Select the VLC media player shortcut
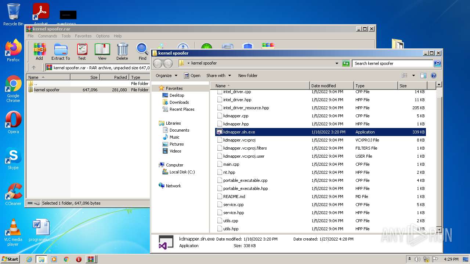 (13, 232)
